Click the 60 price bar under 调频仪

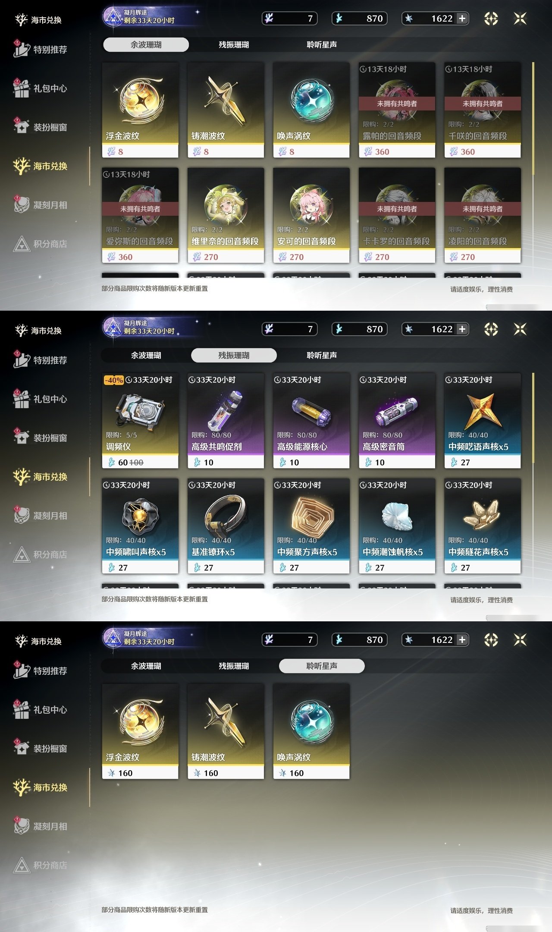140,462
